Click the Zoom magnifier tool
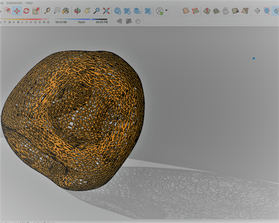This screenshot has height=223, width=279. (x=97, y=11)
